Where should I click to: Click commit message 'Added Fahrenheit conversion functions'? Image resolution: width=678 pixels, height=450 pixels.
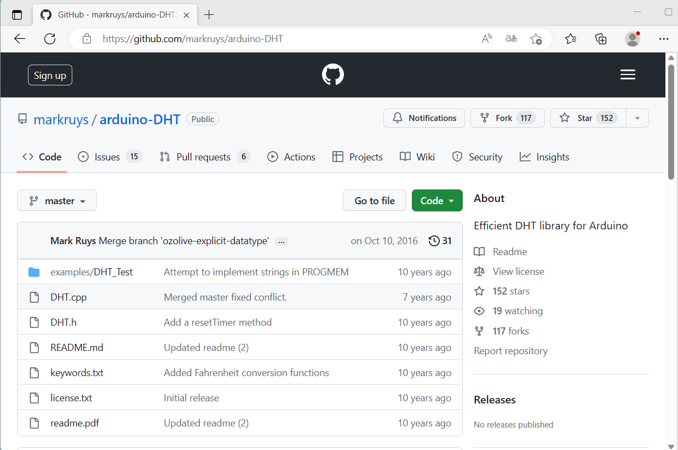point(246,373)
